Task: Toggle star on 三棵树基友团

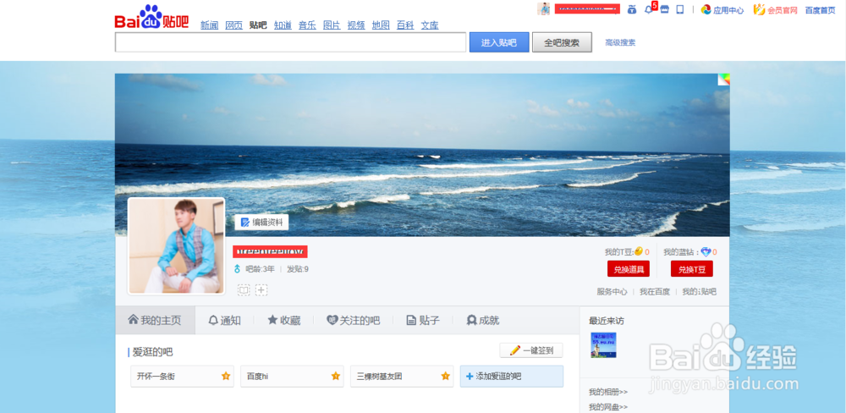Action: [x=445, y=376]
